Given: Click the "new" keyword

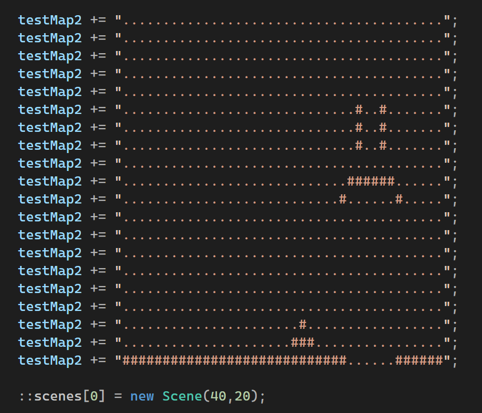Looking at the screenshot, I should (142, 396).
